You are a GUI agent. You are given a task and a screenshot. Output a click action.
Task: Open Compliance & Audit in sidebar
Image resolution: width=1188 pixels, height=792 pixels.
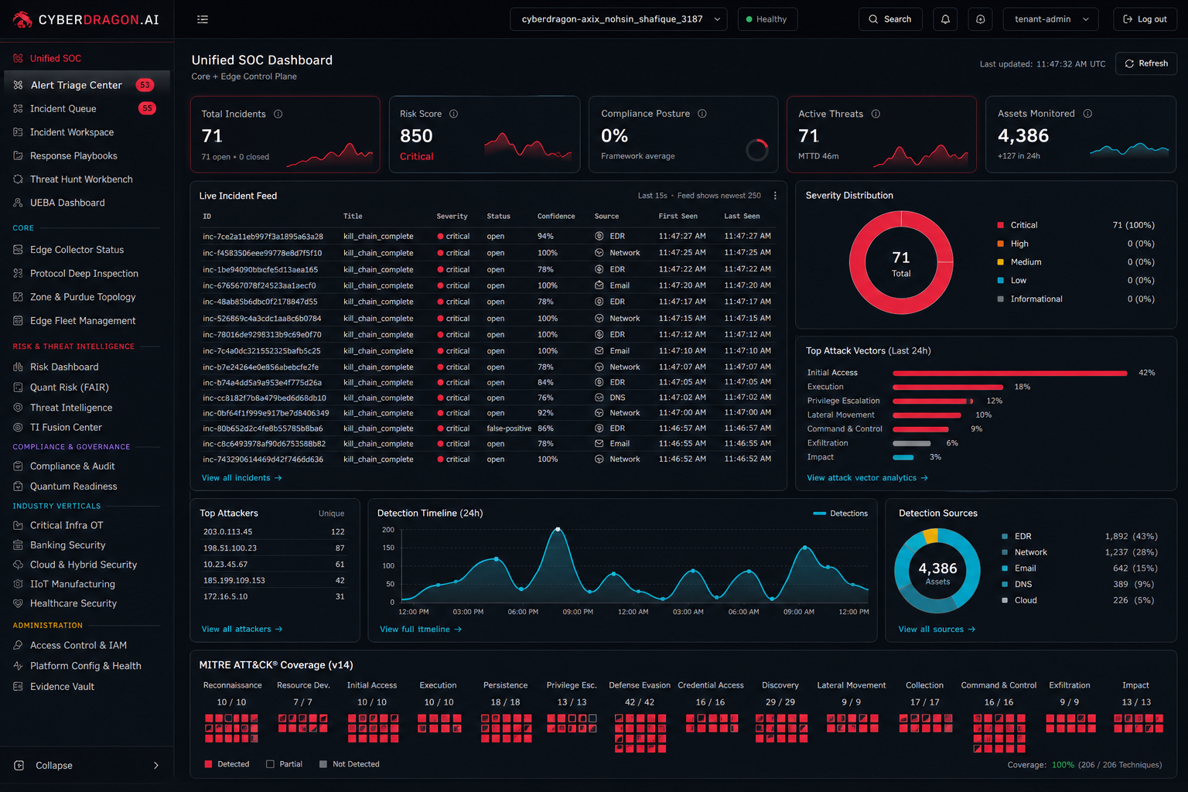(72, 466)
